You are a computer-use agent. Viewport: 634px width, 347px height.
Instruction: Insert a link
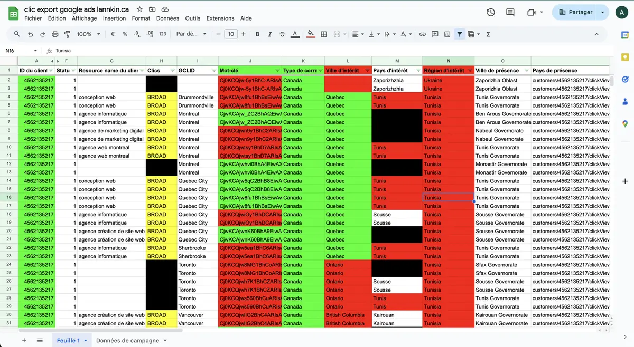423,34
